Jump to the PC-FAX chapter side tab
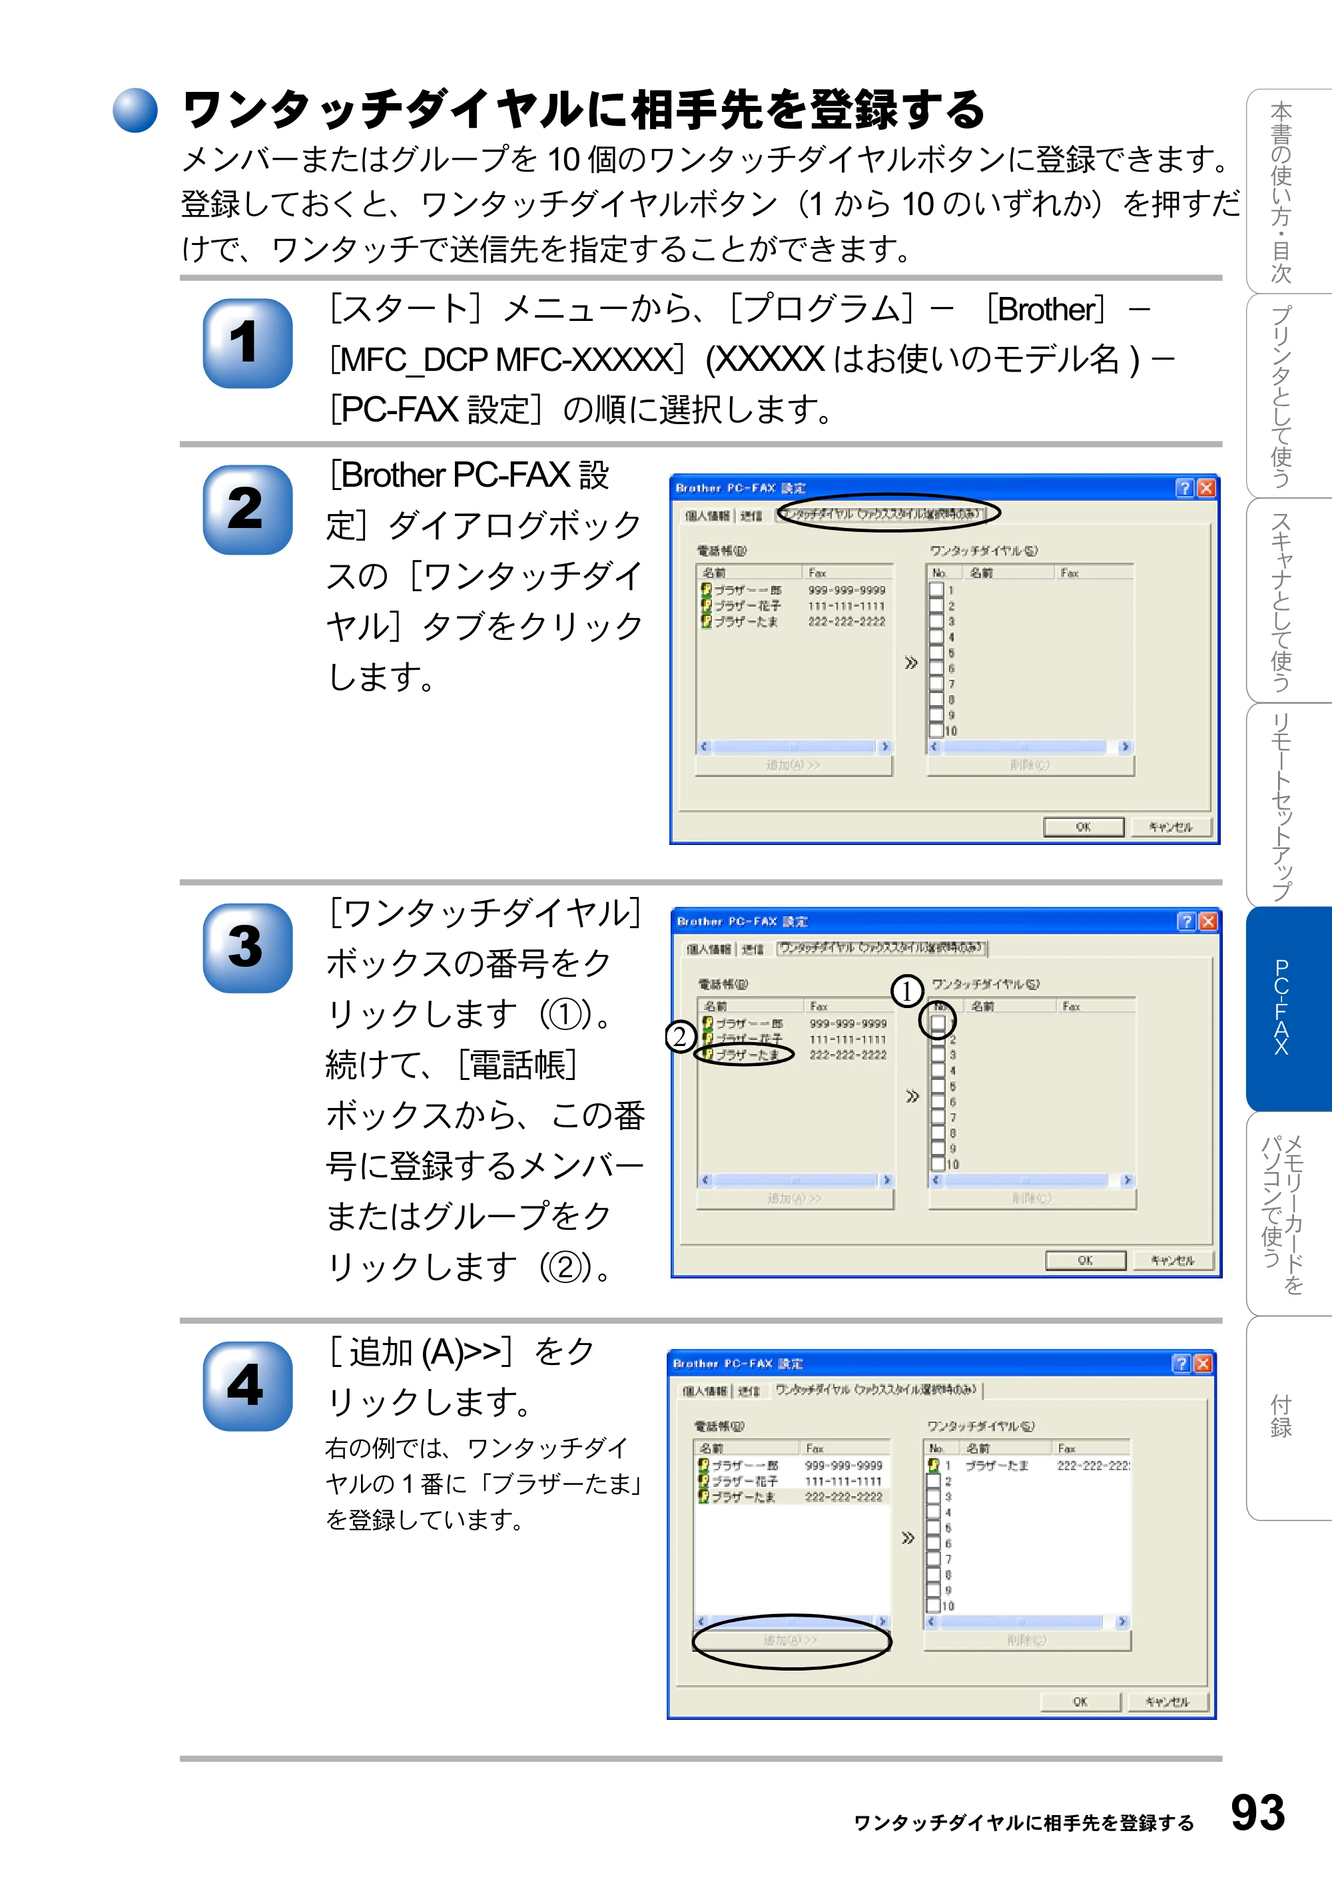 point(1289,1009)
